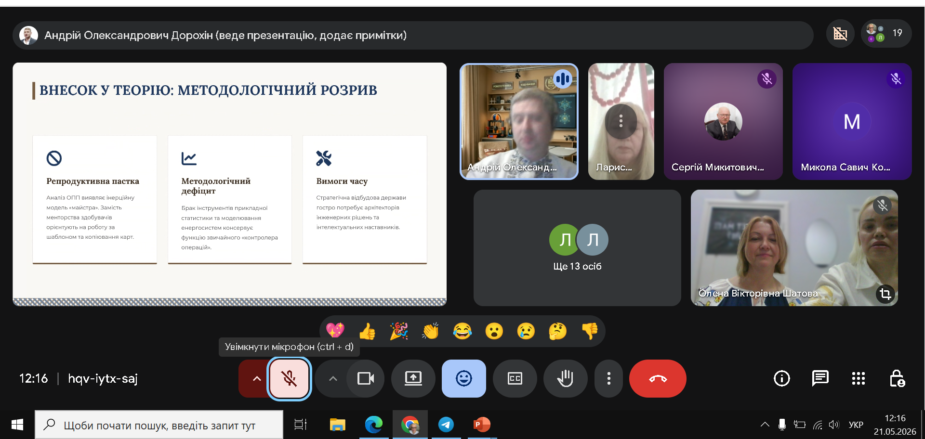Open meeting details info icon

click(782, 379)
